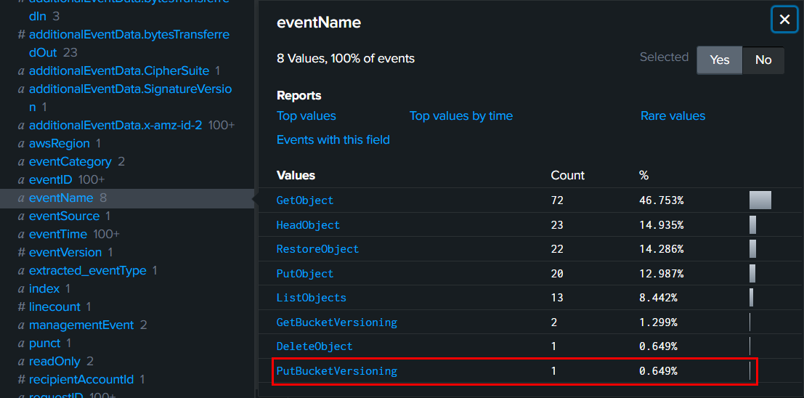Image resolution: width=804 pixels, height=398 pixels.
Task: Open the Rare values report
Action: 673,115
